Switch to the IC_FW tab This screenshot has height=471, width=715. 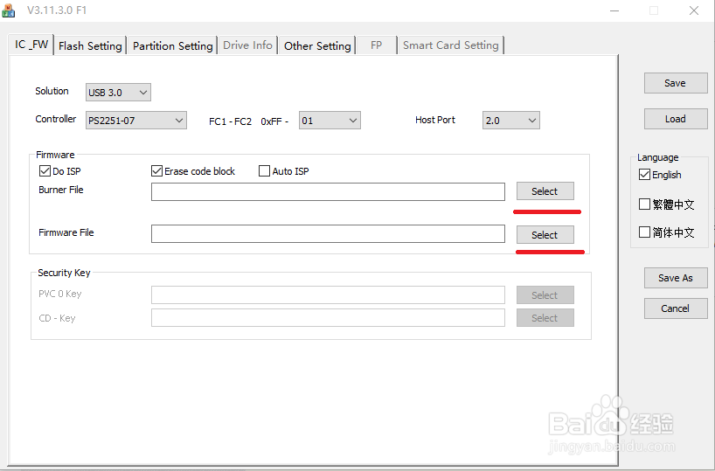pos(31,45)
